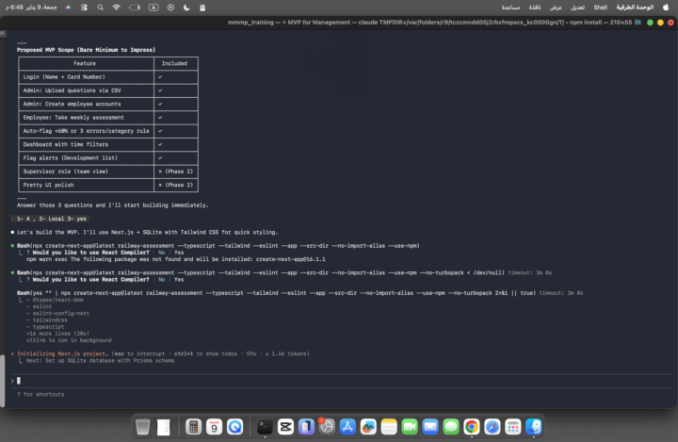Open the App Store from the Dock
Viewport: 678px width, 442px height.
[x=347, y=427]
